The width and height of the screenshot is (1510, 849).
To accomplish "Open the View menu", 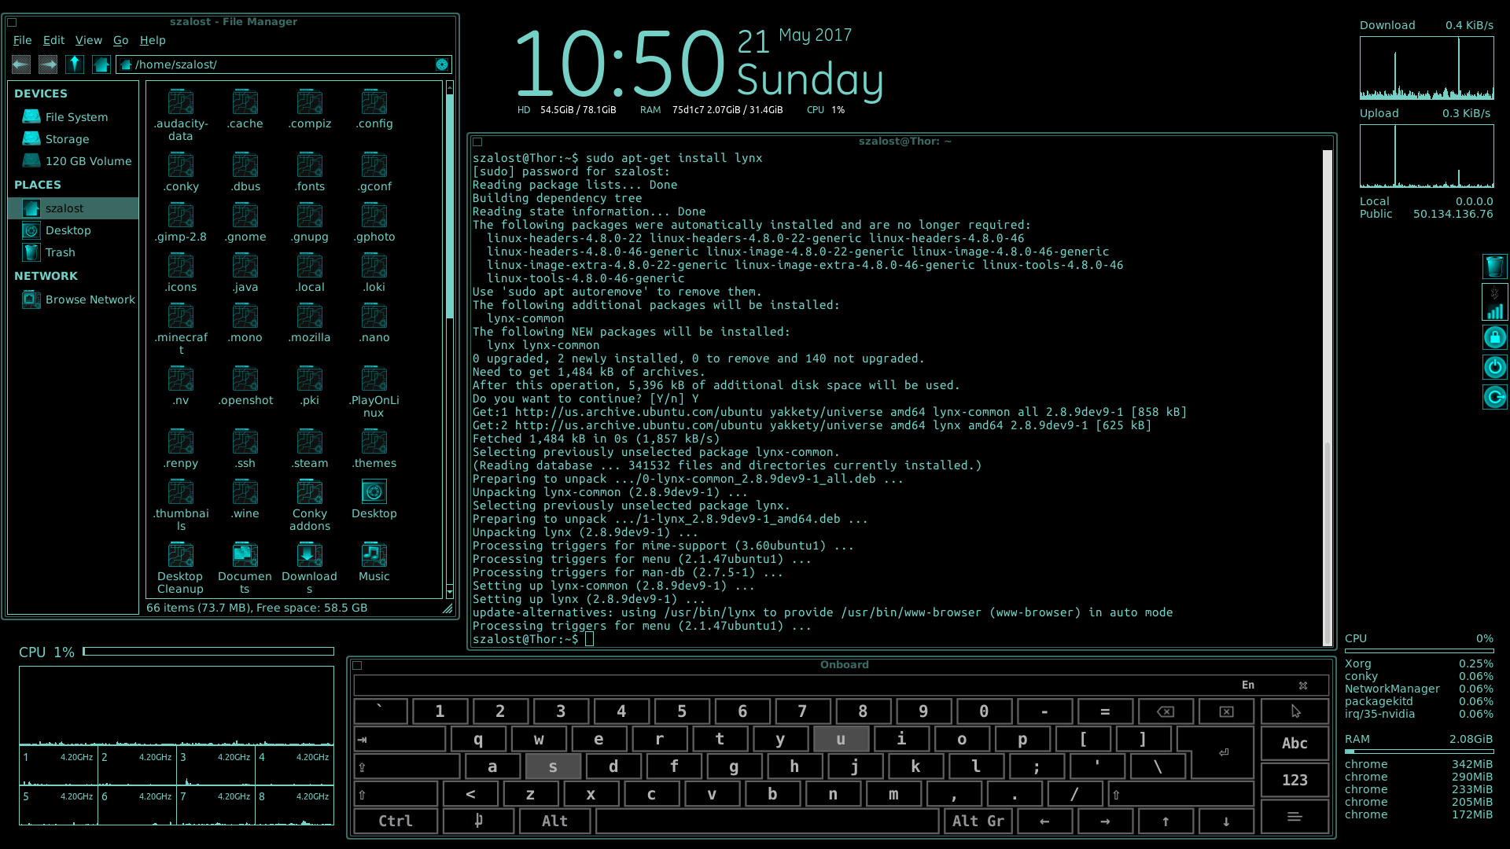I will (x=88, y=40).
